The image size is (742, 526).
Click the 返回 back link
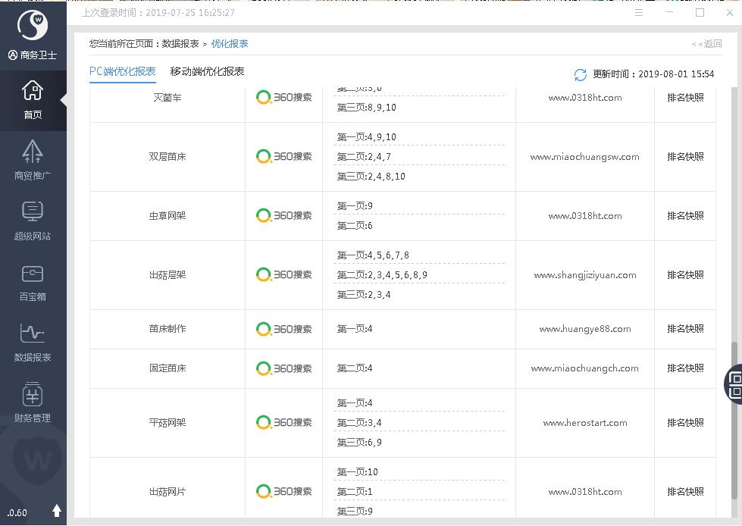706,44
